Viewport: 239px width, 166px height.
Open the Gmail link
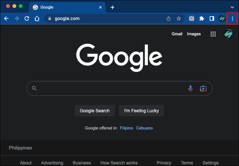[x=177, y=34]
